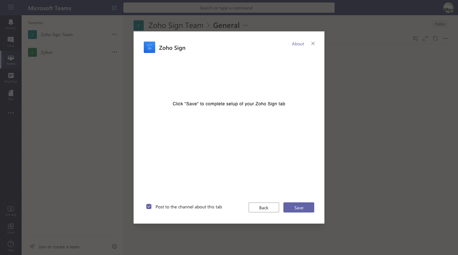Viewport: 458px width, 255px height.
Task: Click the General channel name in header
Action: coord(226,25)
